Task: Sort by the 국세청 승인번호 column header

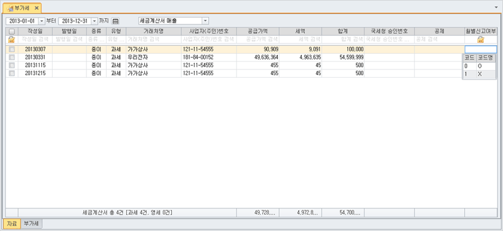Action: click(389, 31)
